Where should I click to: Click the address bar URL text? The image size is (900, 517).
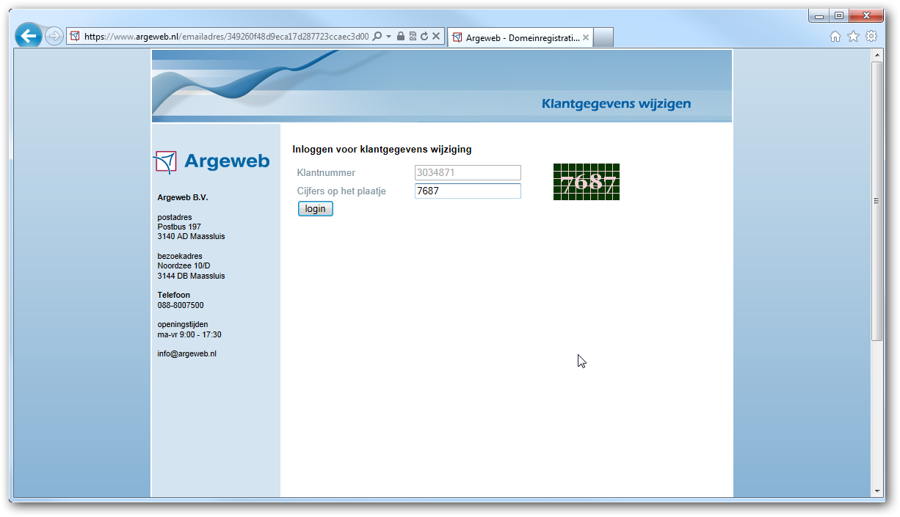tap(226, 36)
